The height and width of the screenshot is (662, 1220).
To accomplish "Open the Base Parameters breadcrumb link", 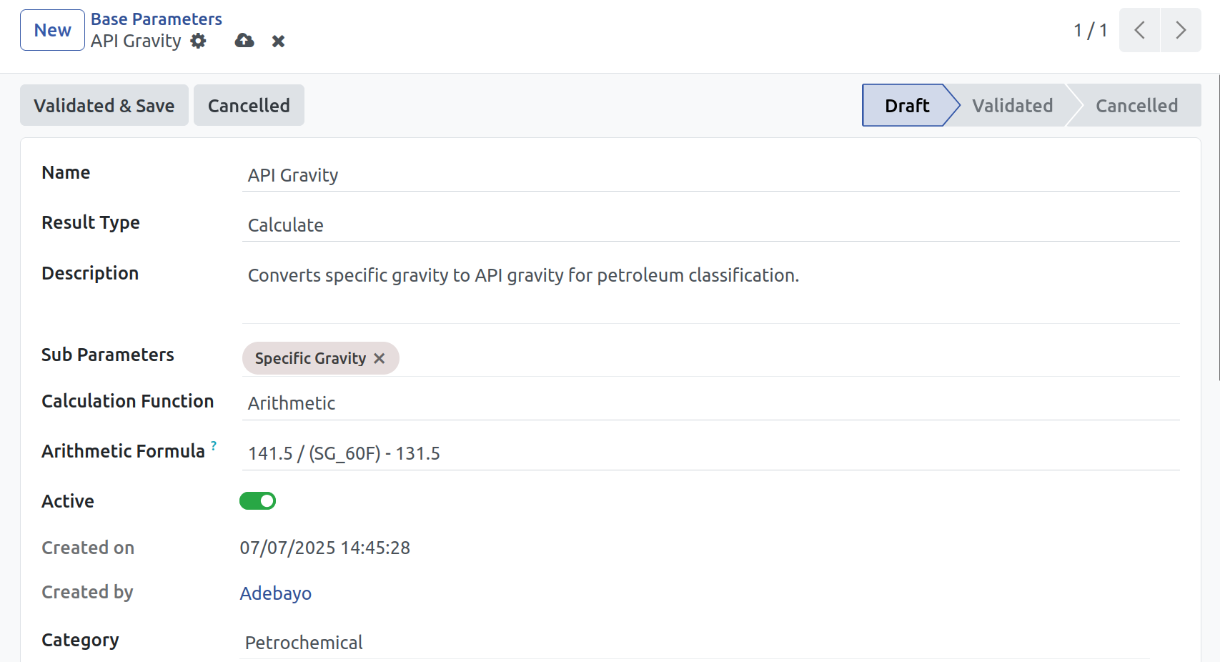I will [x=156, y=19].
